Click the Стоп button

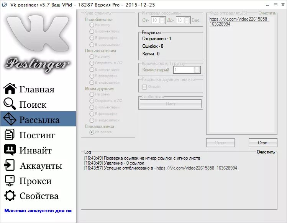click(x=263, y=142)
